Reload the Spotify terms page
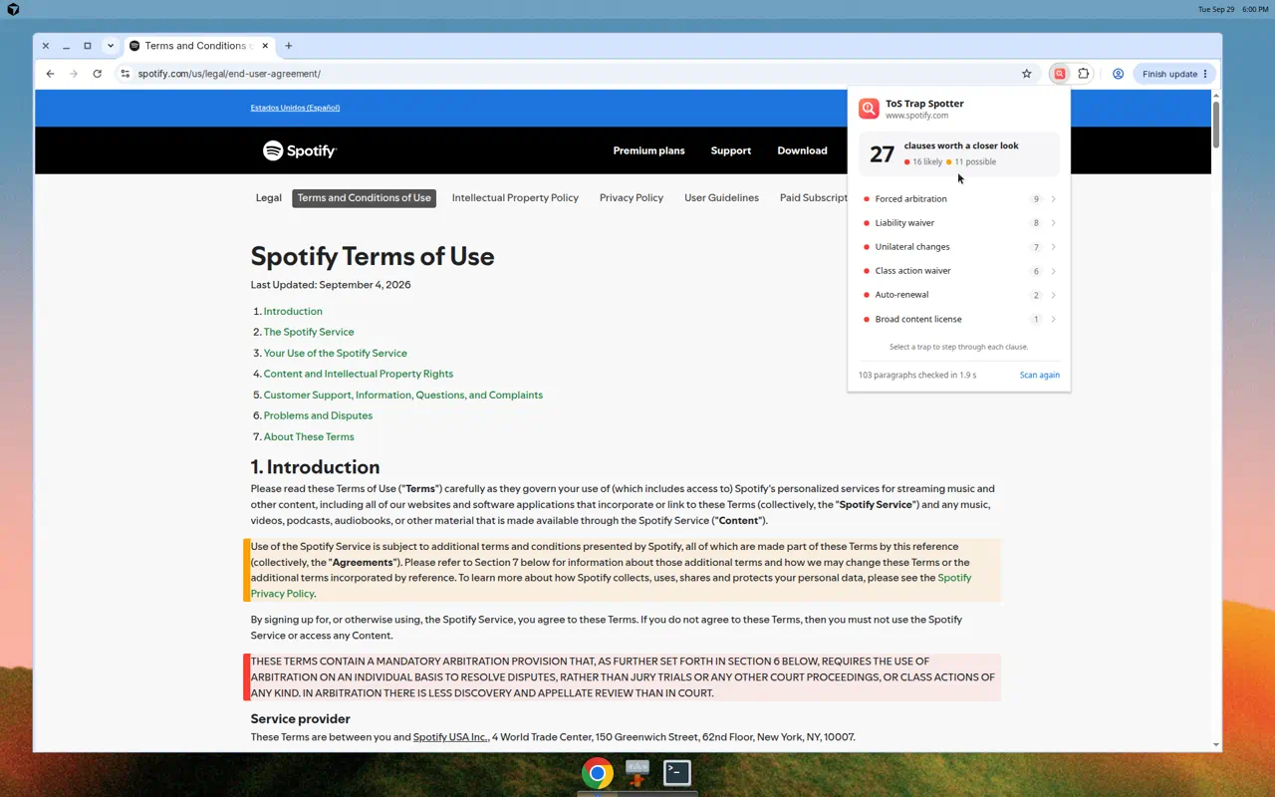This screenshot has width=1275, height=797. coord(97,74)
